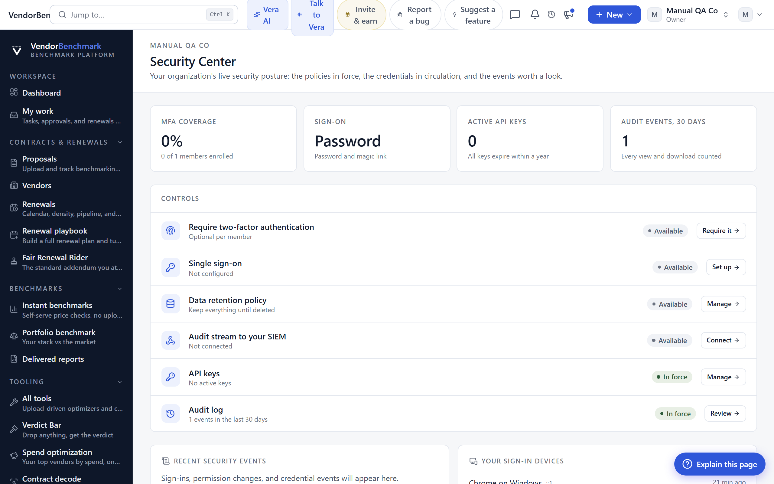
Task: Collapse the Tooling sidebar section
Action: click(120, 382)
